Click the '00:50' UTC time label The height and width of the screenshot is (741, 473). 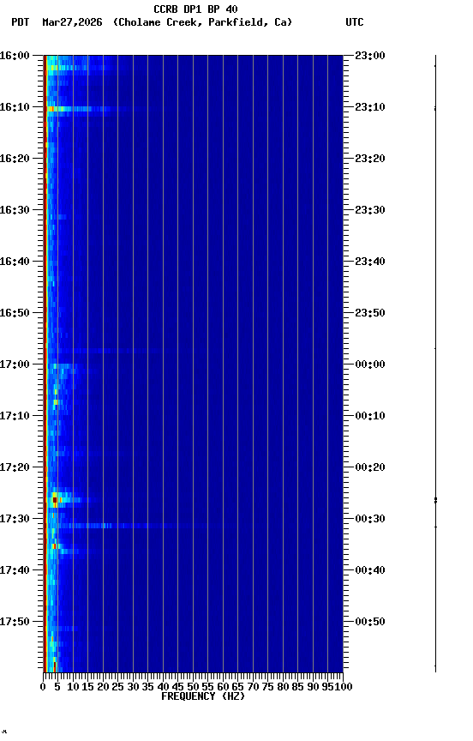[370, 622]
